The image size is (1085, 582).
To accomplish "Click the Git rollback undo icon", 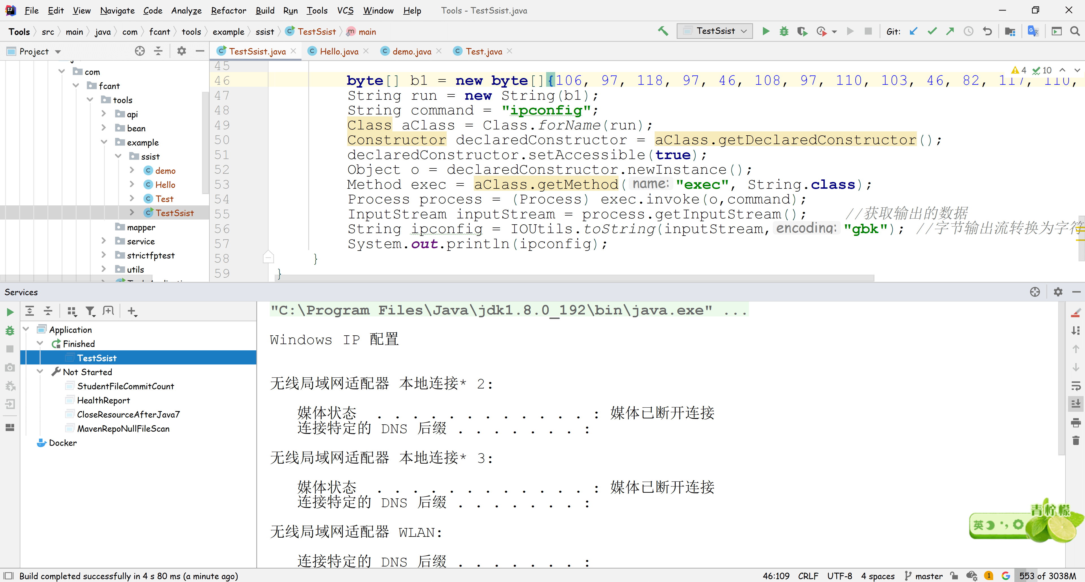I will tap(987, 31).
